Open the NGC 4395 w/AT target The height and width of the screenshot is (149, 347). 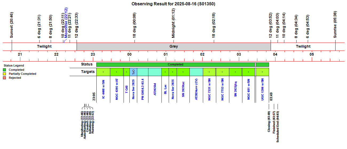tap(117, 89)
